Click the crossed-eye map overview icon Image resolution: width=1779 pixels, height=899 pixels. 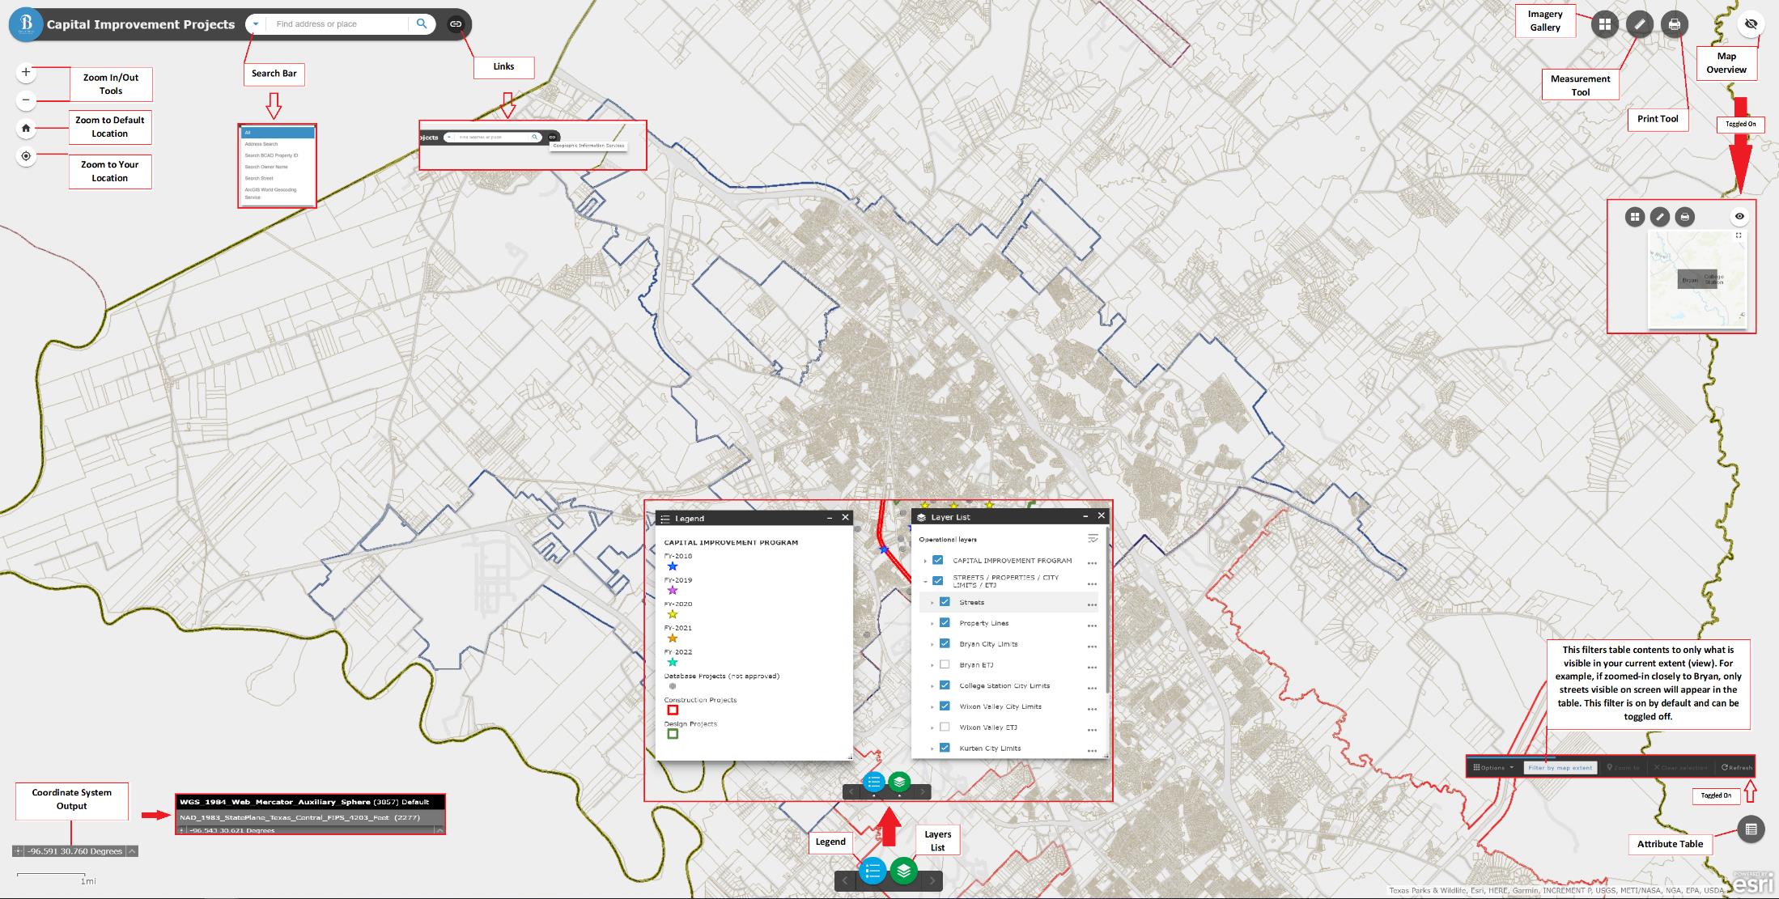tap(1751, 24)
